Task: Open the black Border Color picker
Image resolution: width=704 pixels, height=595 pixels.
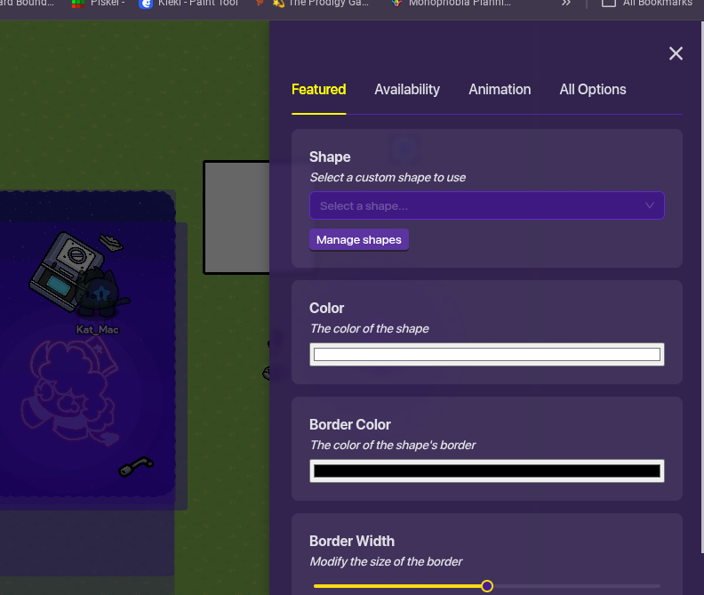Action: (486, 471)
